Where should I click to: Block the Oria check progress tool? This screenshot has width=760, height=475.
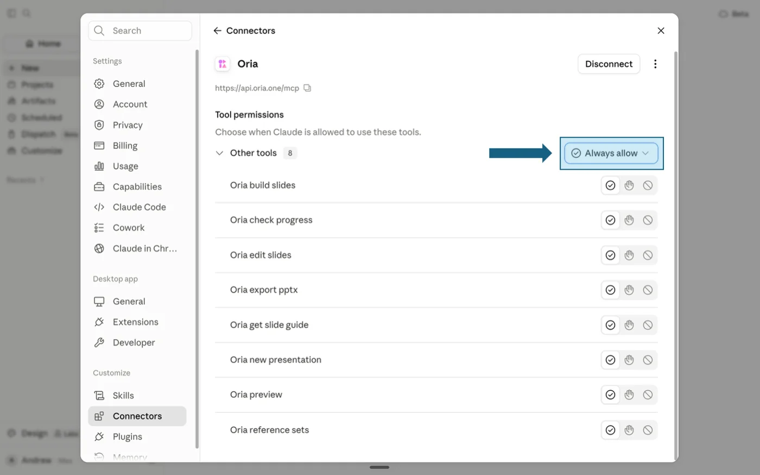click(x=648, y=220)
